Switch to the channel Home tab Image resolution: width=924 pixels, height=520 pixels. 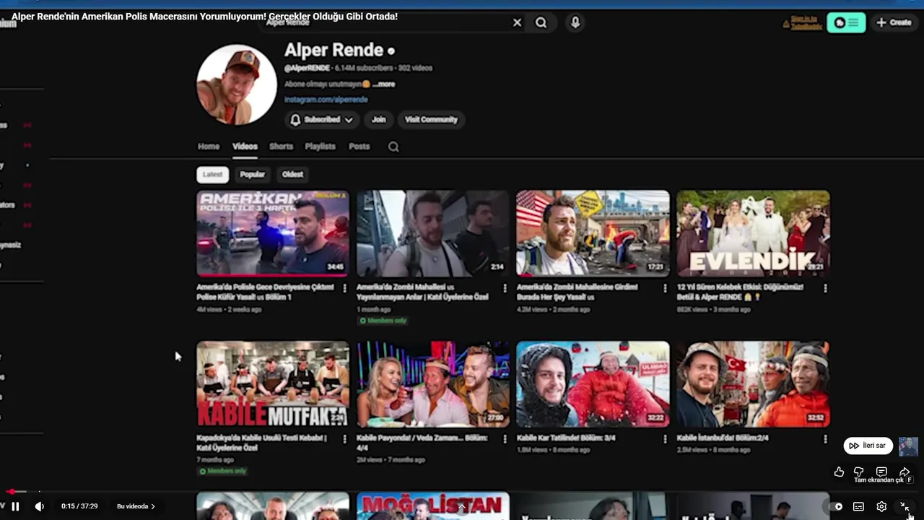point(209,147)
